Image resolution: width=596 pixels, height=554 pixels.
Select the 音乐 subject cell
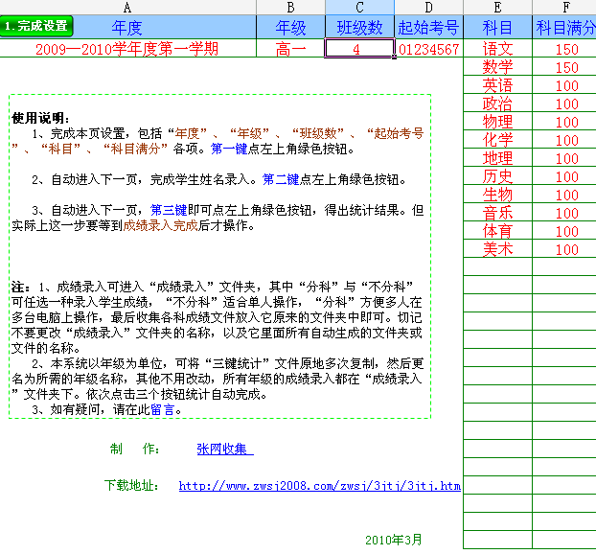click(x=497, y=213)
